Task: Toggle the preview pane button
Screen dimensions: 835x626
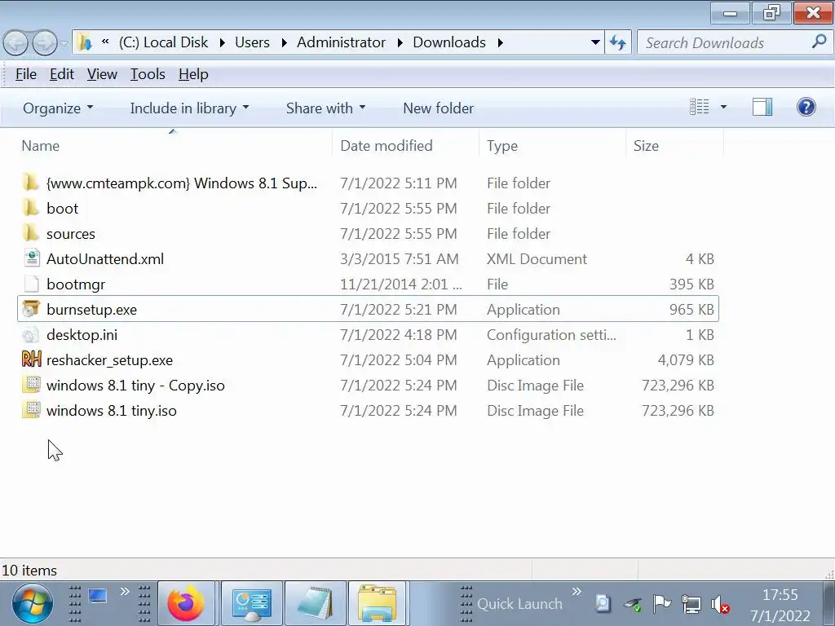Action: 762,107
